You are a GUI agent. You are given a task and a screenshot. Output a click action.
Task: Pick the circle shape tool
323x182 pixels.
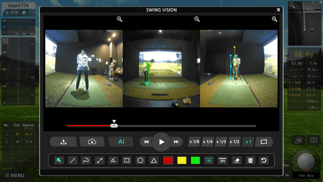pos(141,160)
